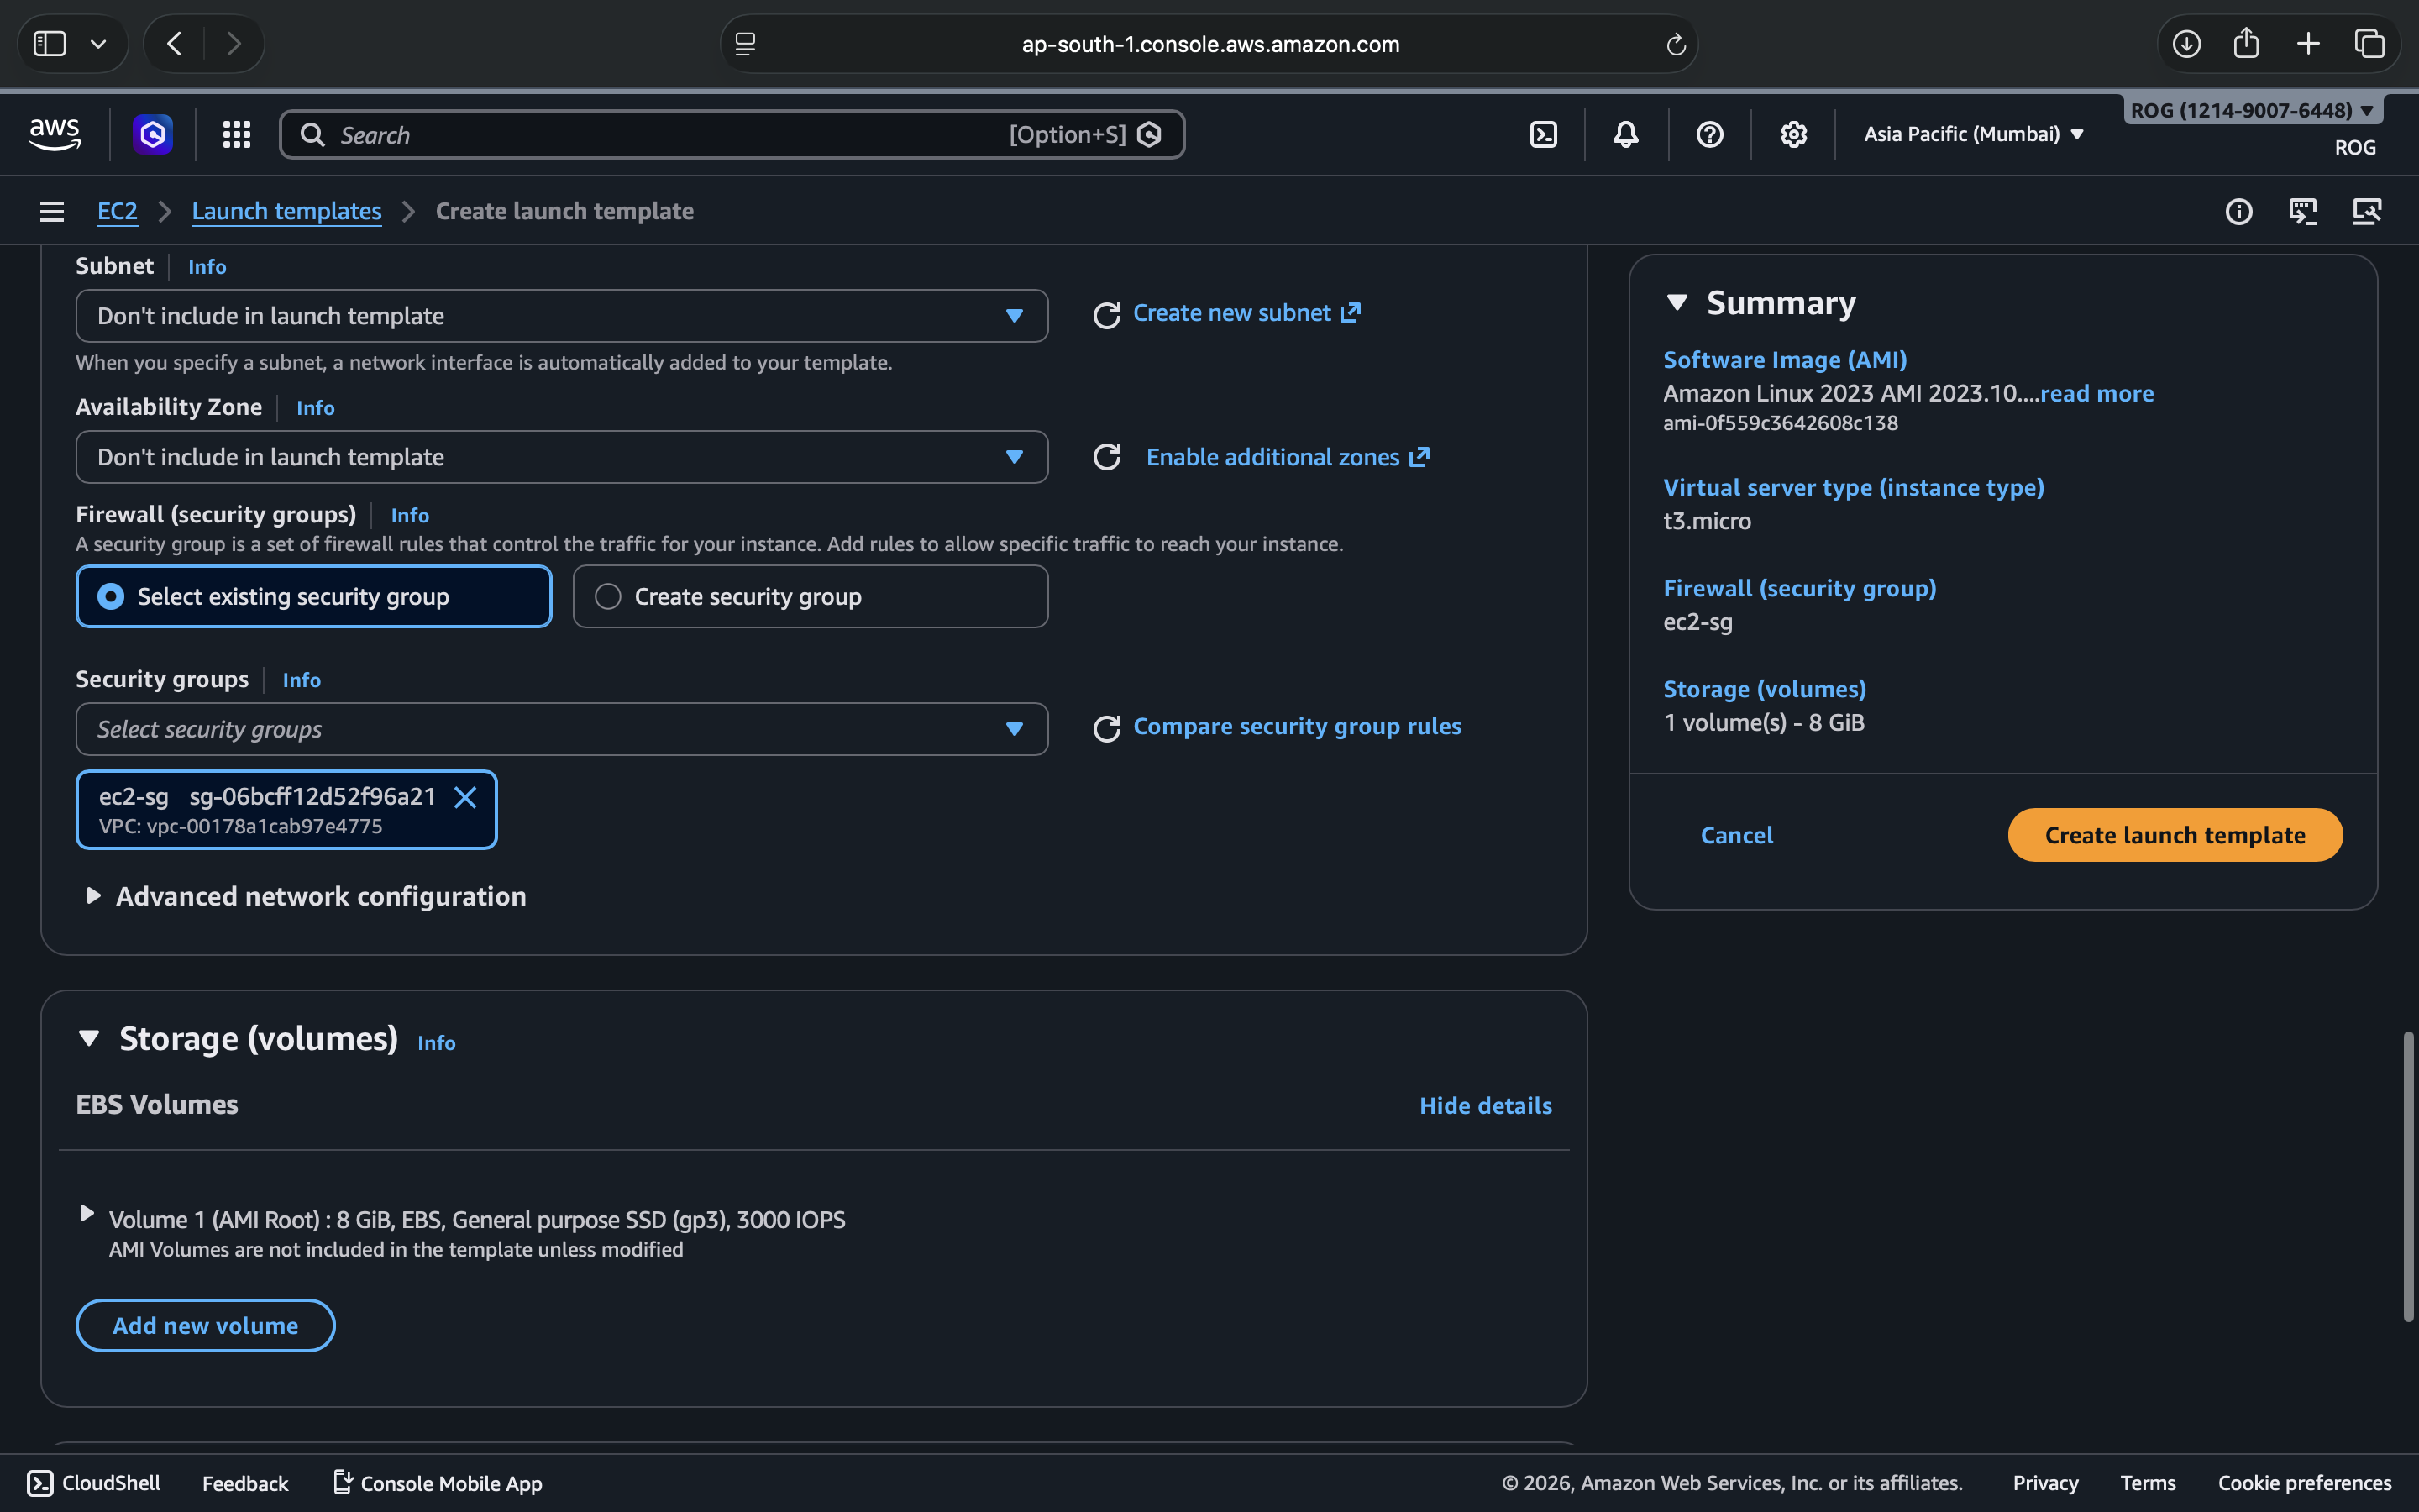This screenshot has height=1512, width=2419.
Task: Click Create launch template button
Action: coord(2174,835)
